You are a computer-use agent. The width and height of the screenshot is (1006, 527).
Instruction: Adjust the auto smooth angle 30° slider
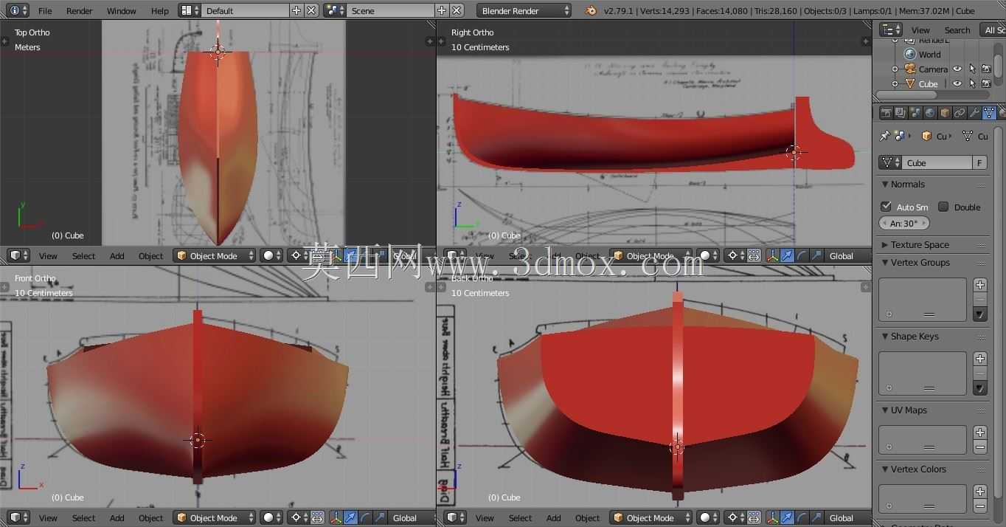904,223
